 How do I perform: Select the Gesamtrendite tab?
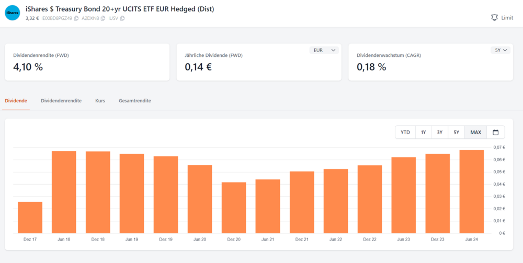(x=135, y=101)
